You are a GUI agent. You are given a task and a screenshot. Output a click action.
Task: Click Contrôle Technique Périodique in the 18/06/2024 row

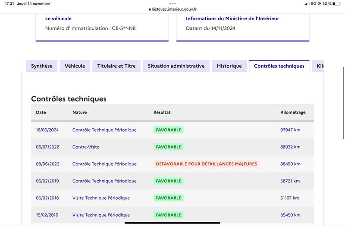[104, 130]
